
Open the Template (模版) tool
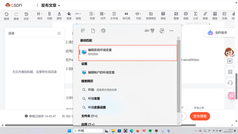pyautogui.click(x=215, y=16)
